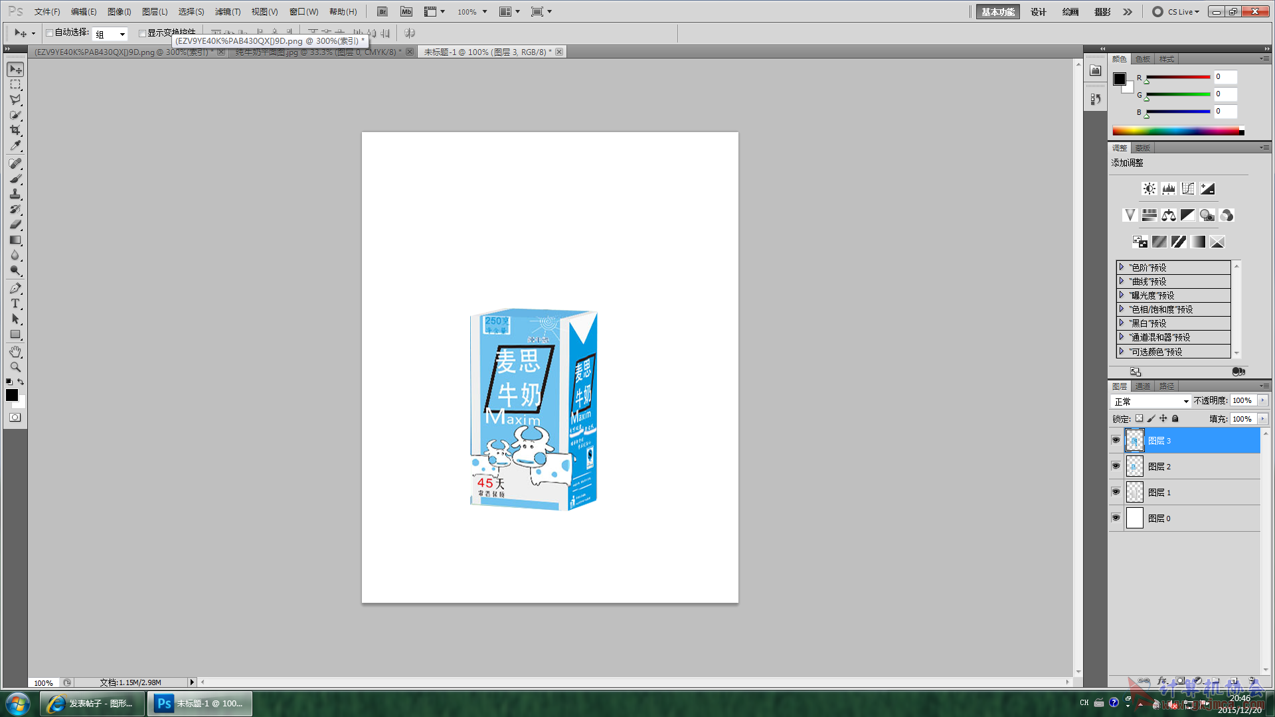Toggle lock all for layer
The height and width of the screenshot is (717, 1275).
pos(1175,419)
